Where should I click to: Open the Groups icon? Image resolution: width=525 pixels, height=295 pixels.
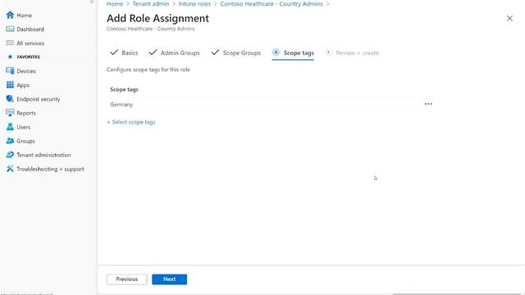[x=10, y=141]
